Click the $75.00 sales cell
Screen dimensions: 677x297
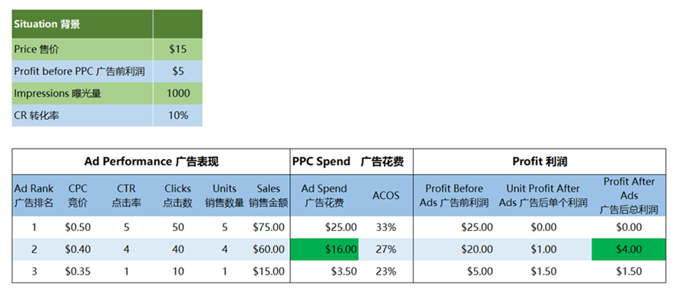[x=268, y=227]
